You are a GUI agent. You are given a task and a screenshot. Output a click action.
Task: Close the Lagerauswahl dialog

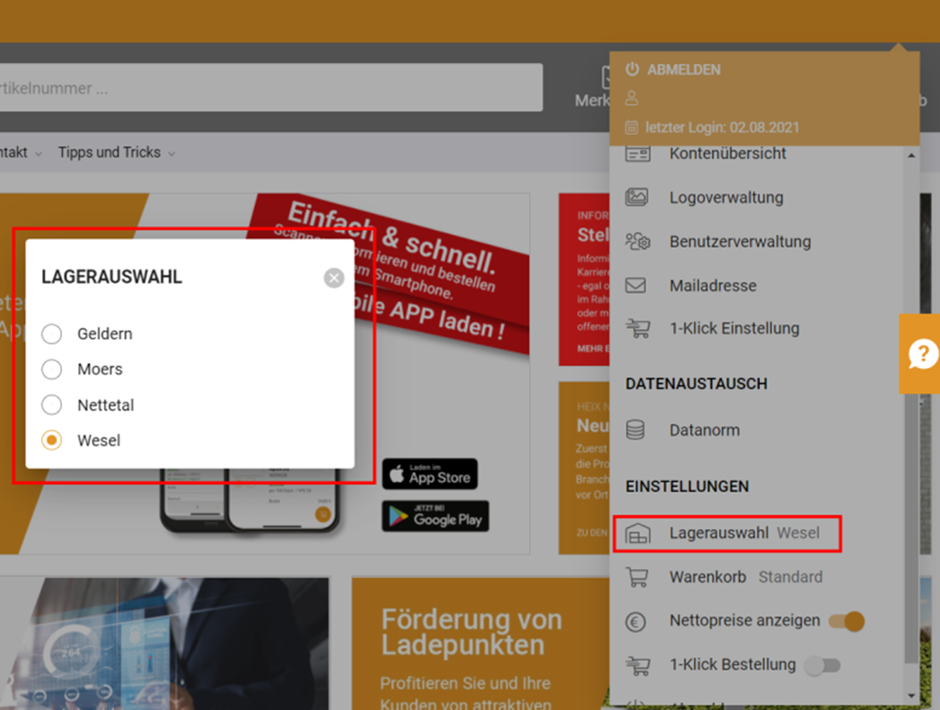(x=334, y=278)
